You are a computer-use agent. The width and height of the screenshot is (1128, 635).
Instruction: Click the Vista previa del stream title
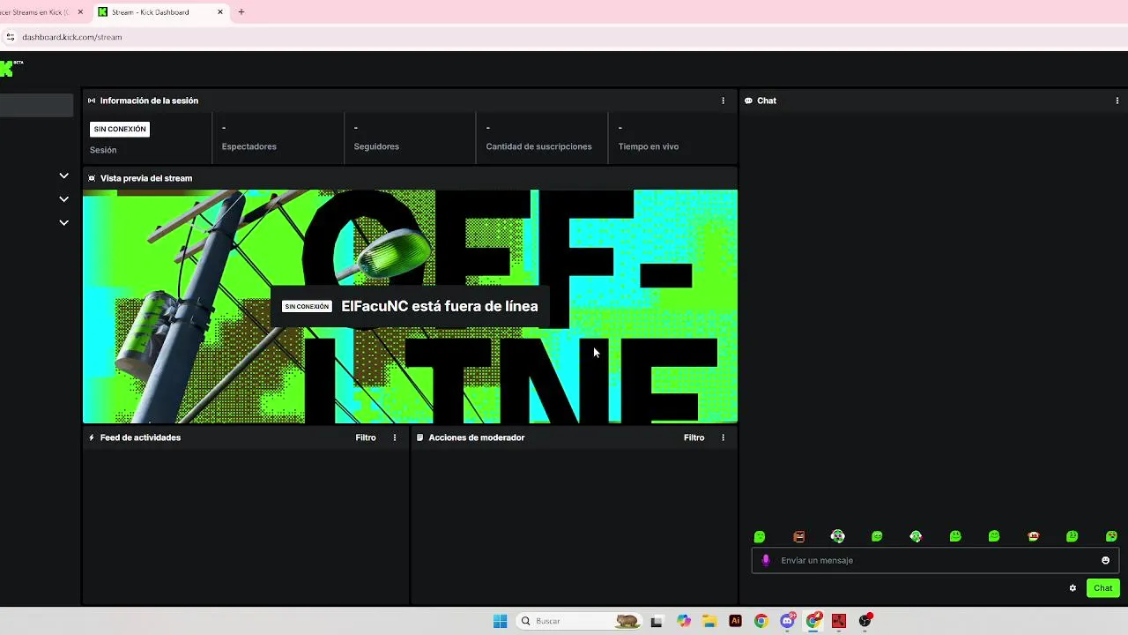pos(146,178)
